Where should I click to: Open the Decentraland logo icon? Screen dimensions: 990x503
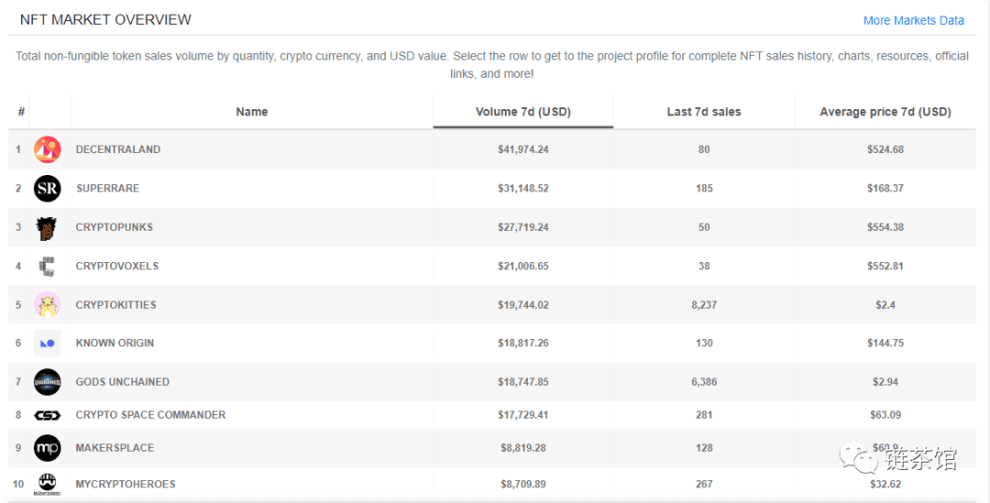point(48,149)
